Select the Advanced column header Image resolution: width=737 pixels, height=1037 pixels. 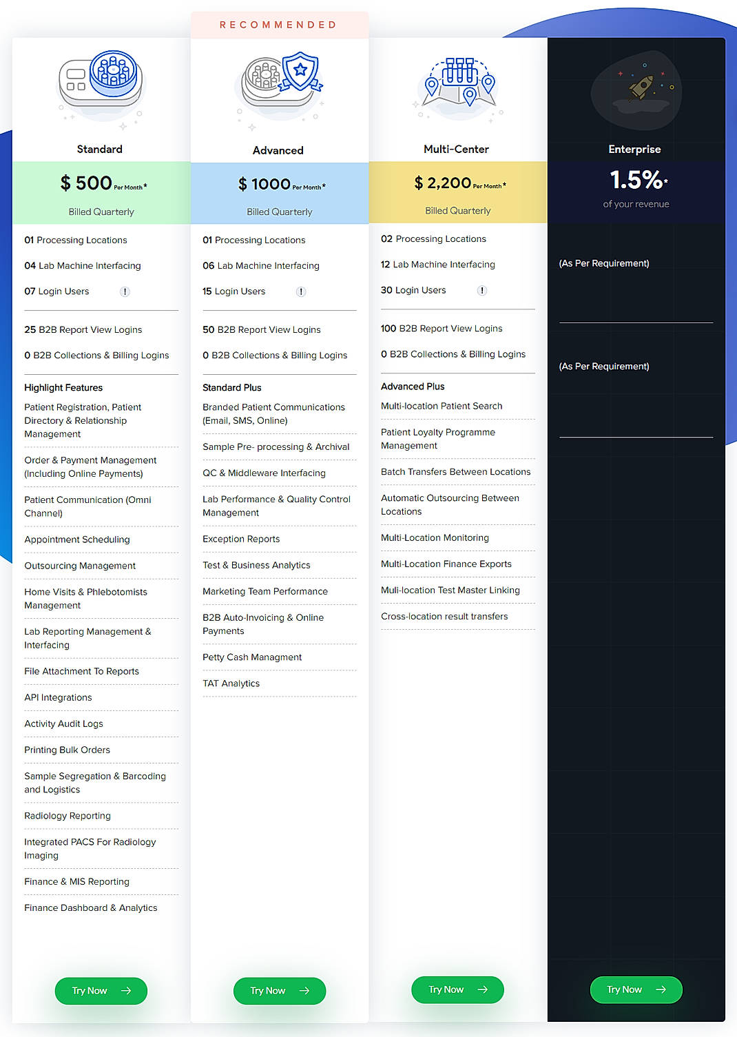[278, 150]
